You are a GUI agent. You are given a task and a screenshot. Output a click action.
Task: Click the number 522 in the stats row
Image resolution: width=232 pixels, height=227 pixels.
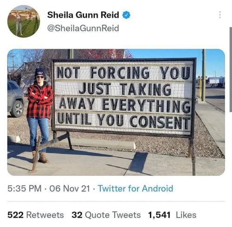coord(15,215)
